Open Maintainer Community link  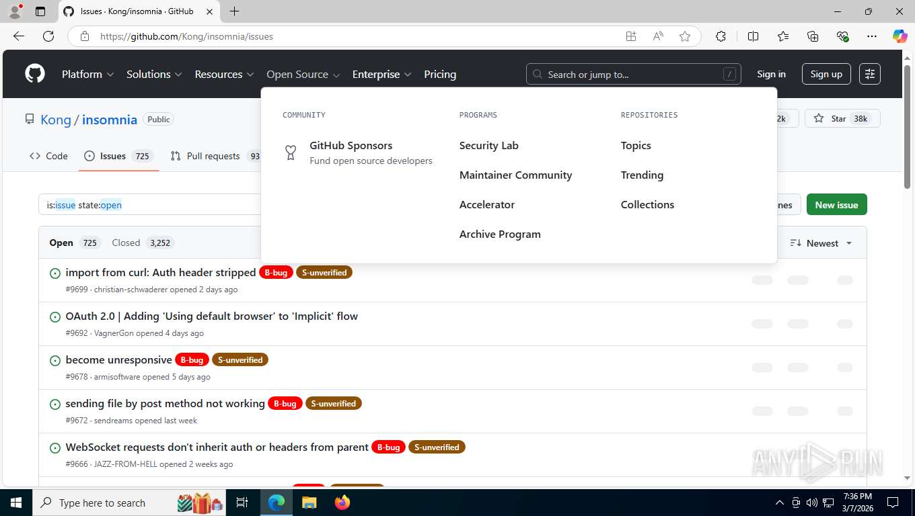515,175
